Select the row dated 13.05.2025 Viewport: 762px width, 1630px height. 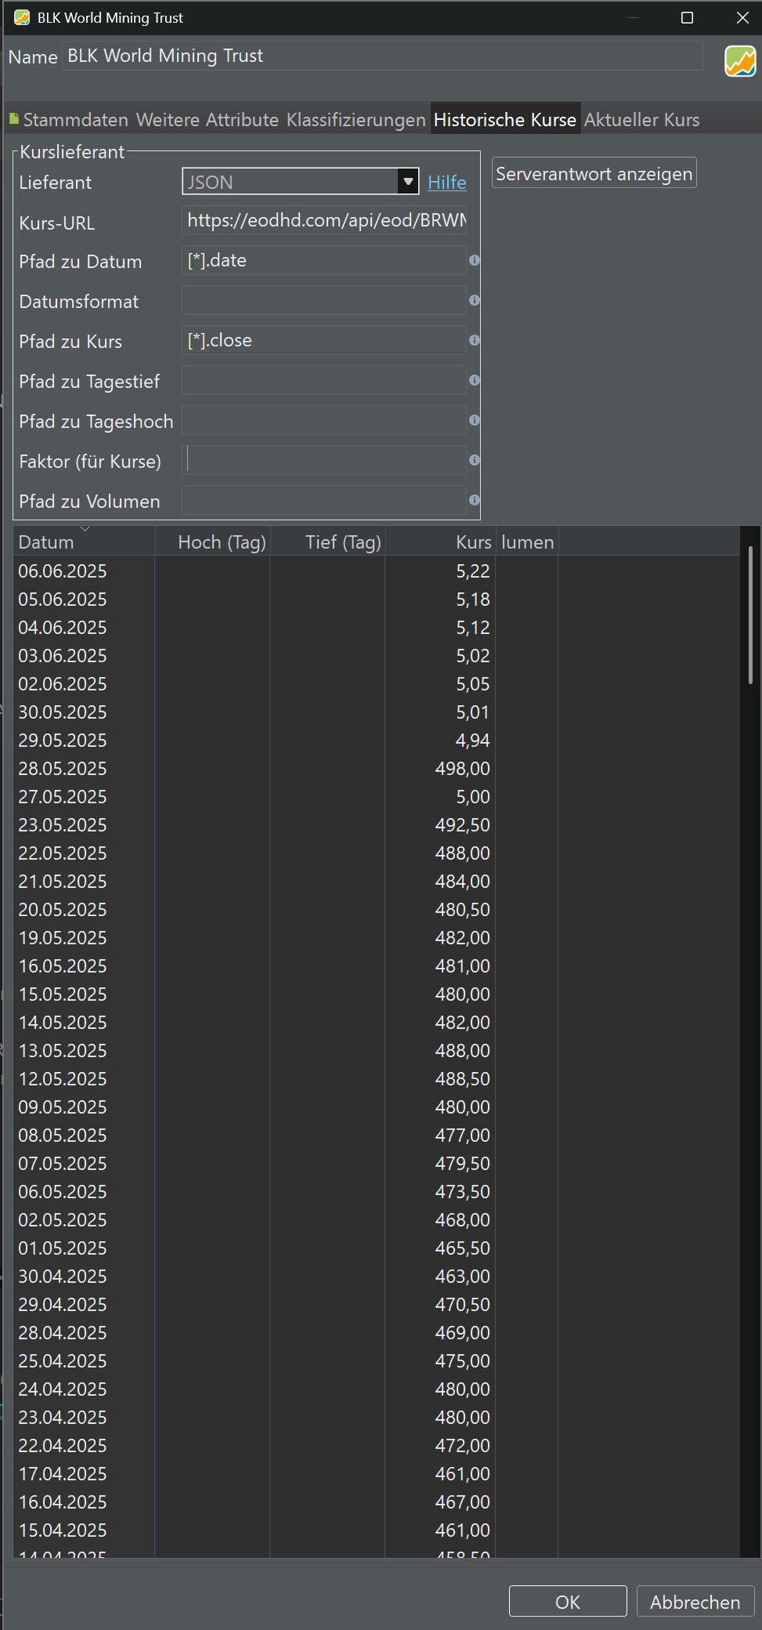[377, 1051]
